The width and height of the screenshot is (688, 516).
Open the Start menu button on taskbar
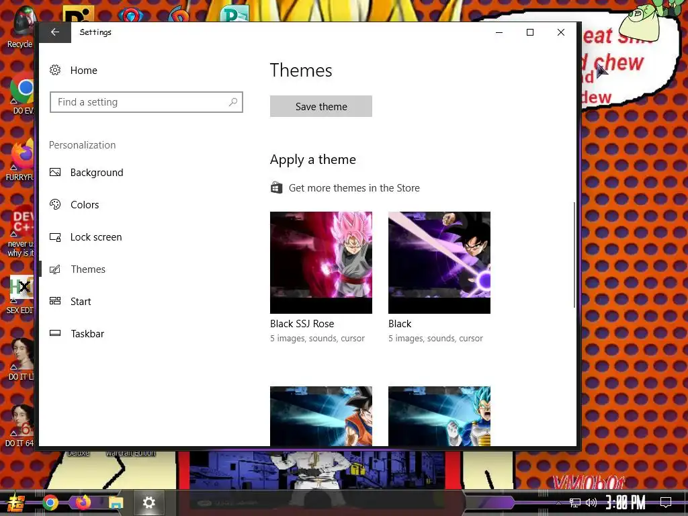[x=15, y=503]
